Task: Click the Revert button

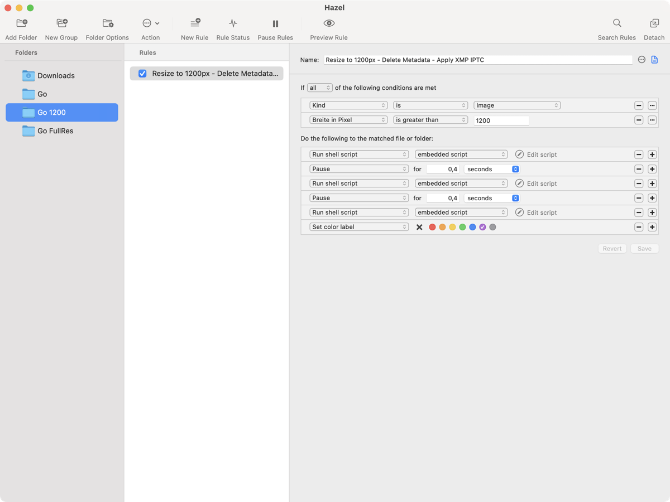Action: click(x=612, y=249)
